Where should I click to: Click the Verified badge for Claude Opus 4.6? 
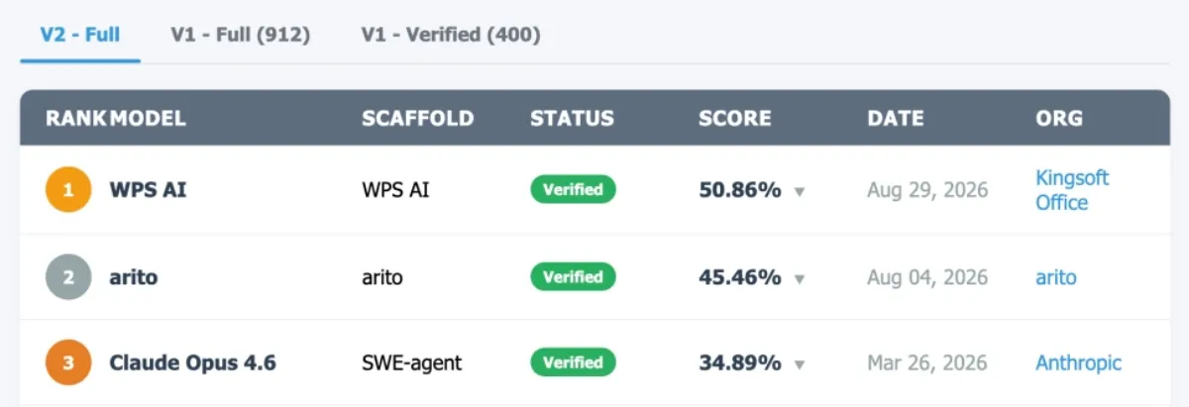pyautogui.click(x=573, y=362)
